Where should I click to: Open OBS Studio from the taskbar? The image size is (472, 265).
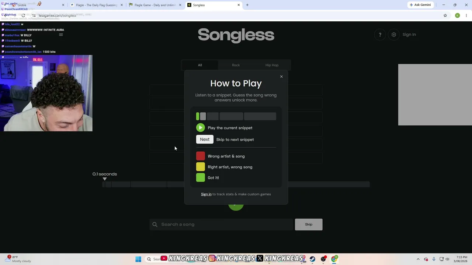tap(323, 259)
